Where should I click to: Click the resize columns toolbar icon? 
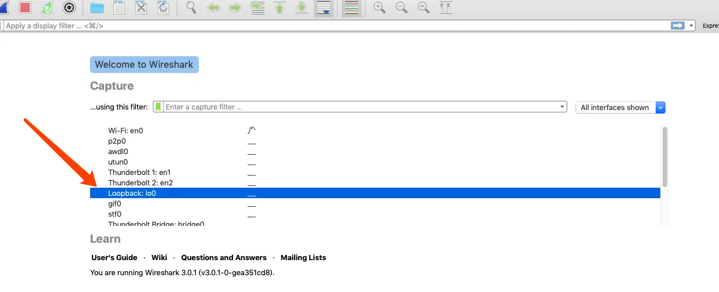tap(446, 8)
